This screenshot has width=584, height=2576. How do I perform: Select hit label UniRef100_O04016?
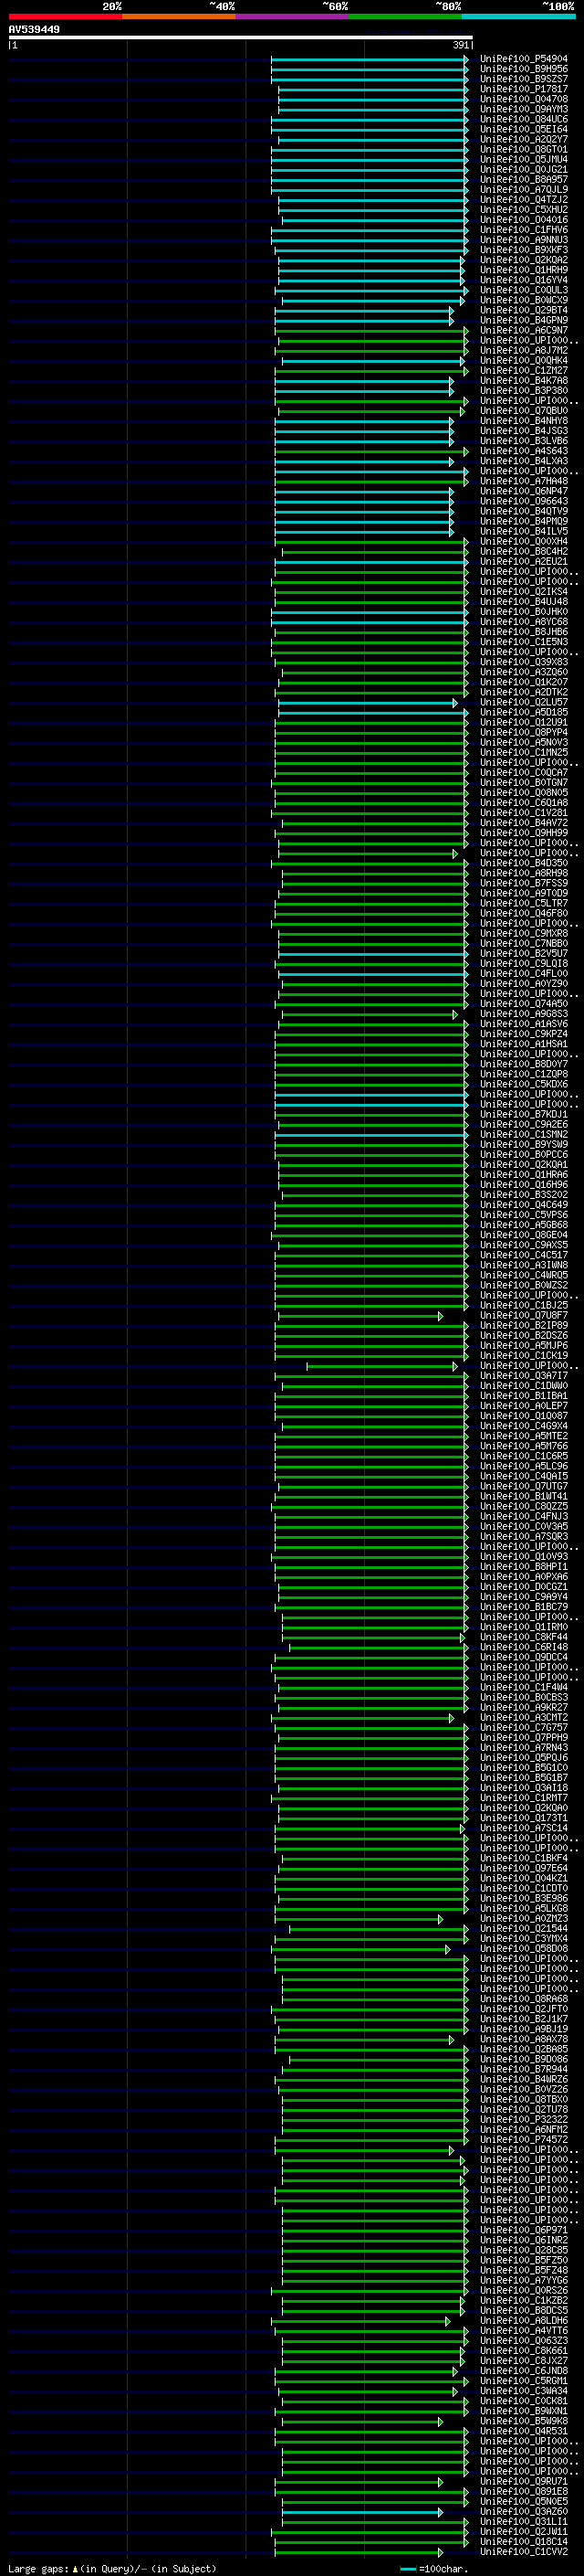click(x=524, y=220)
